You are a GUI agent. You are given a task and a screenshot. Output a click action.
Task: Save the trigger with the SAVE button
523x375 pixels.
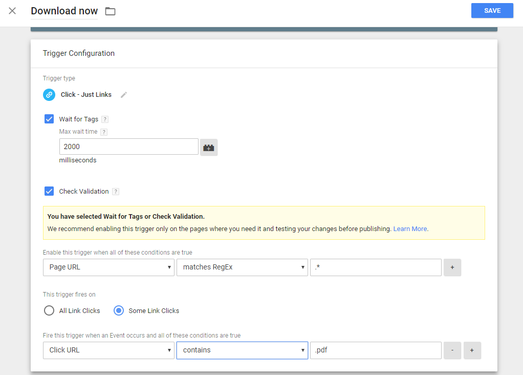(492, 11)
